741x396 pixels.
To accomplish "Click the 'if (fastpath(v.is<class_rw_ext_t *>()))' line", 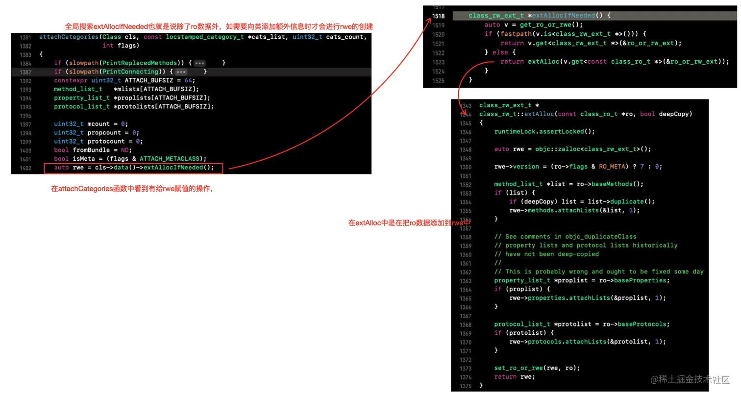I will tap(566, 34).
